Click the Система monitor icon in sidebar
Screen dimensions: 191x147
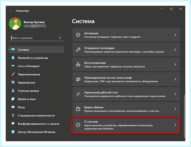(13, 49)
